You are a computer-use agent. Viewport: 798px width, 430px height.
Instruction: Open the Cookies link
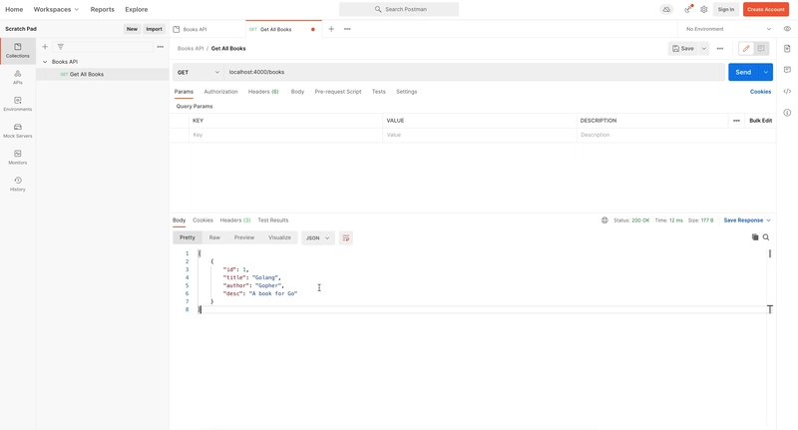[x=760, y=92]
